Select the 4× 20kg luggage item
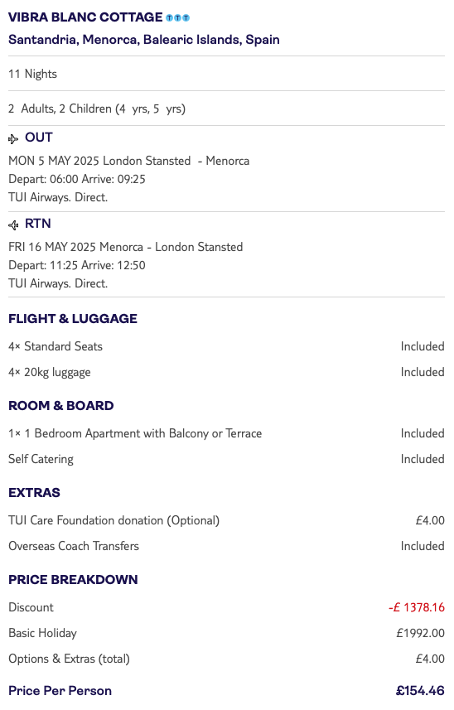 tap(226, 372)
